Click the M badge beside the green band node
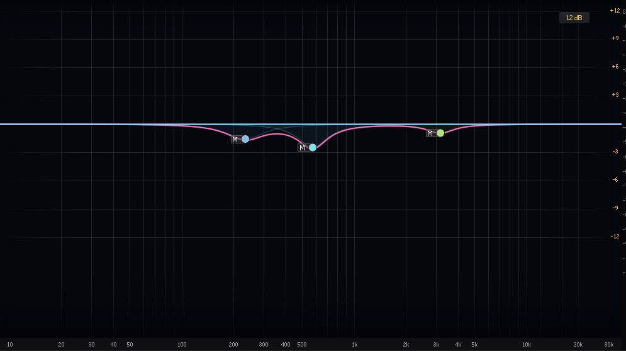 pyautogui.click(x=430, y=133)
